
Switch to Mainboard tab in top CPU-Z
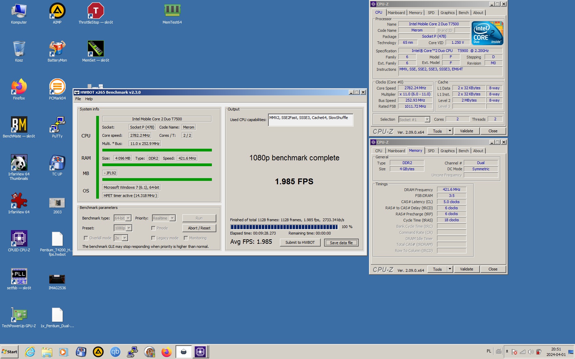click(396, 13)
